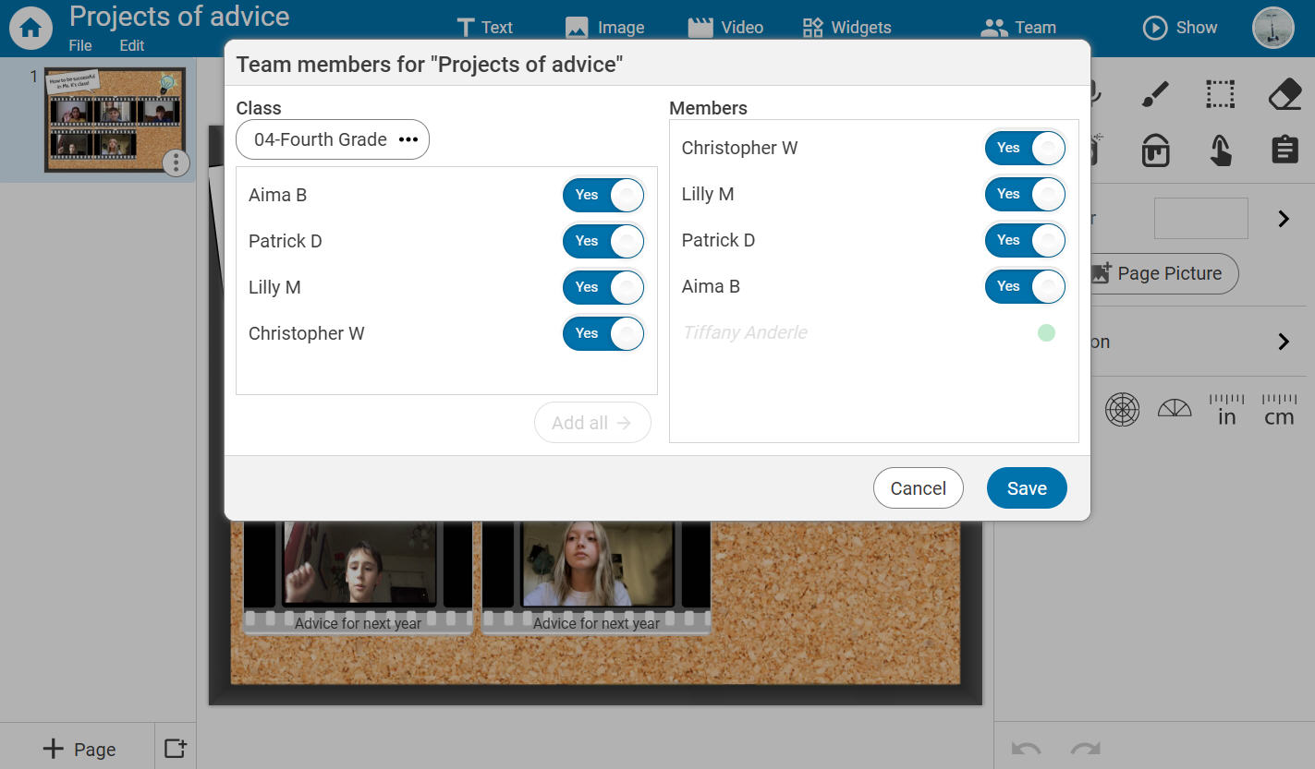Screen dimensions: 1315x769
Task: Select the inch ruler tool
Action: coord(1226,409)
